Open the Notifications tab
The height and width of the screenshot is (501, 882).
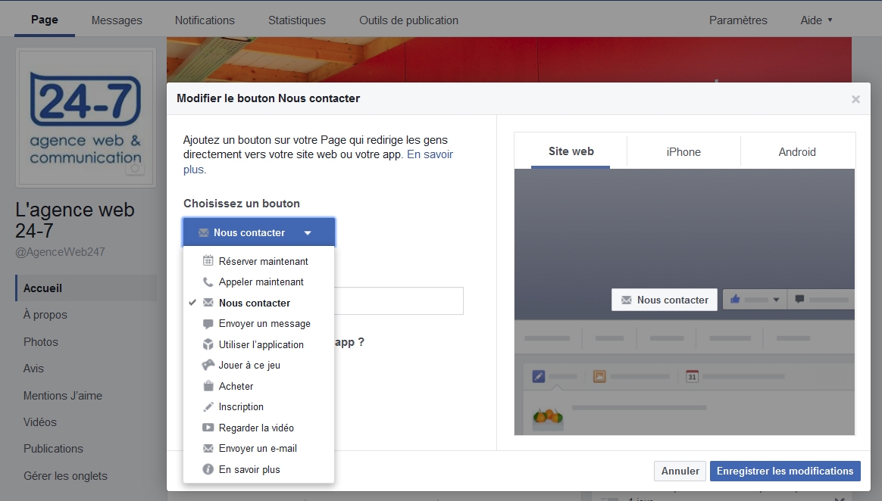205,20
